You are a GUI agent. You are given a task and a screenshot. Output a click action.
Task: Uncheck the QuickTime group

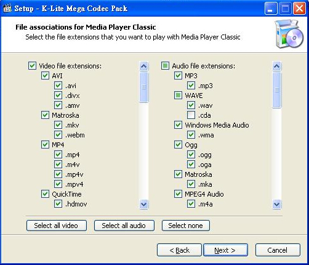coord(45,194)
